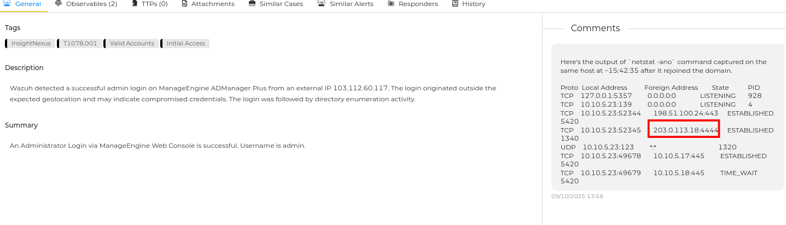Click the book icon beside History
786x225 pixels.
(455, 4)
